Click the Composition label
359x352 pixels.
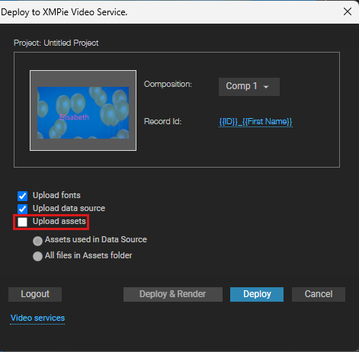tap(168, 84)
